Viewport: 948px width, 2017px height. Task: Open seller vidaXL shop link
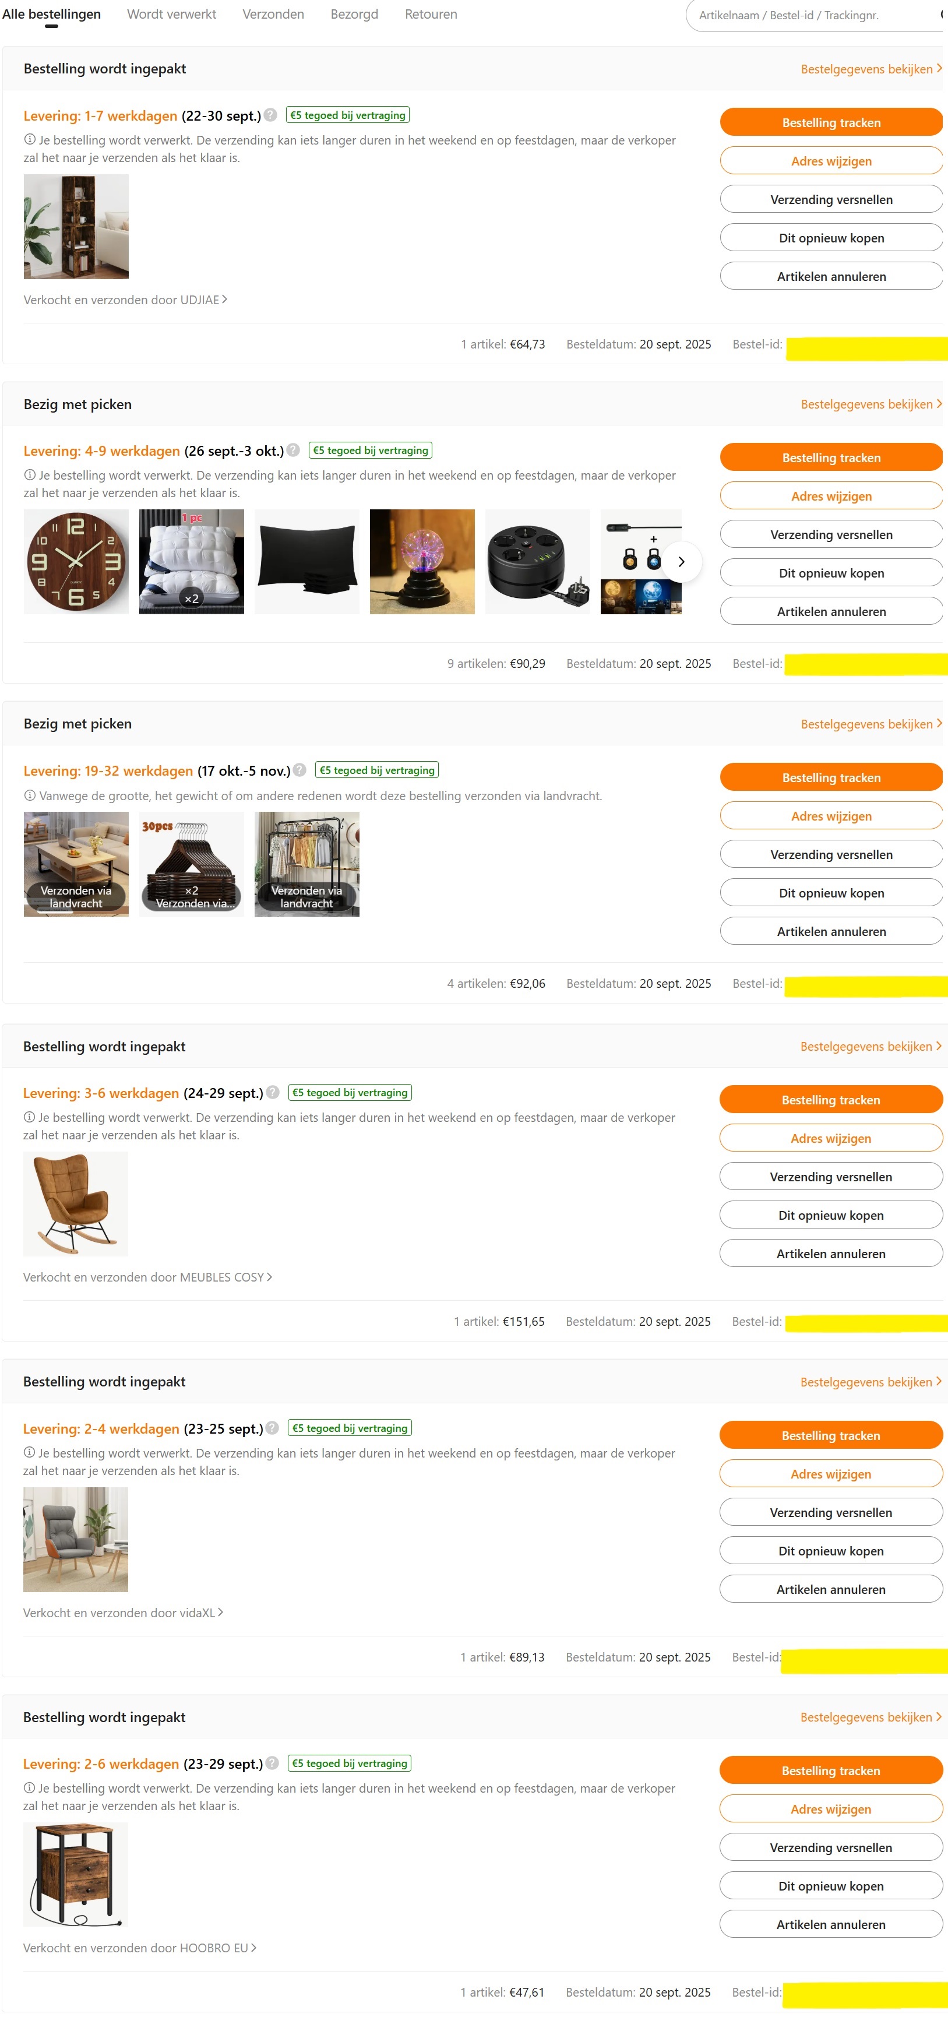(x=124, y=1612)
